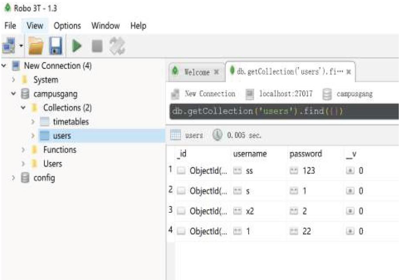Open the Options menu
Viewport: 401px width, 280px height.
tap(67, 25)
